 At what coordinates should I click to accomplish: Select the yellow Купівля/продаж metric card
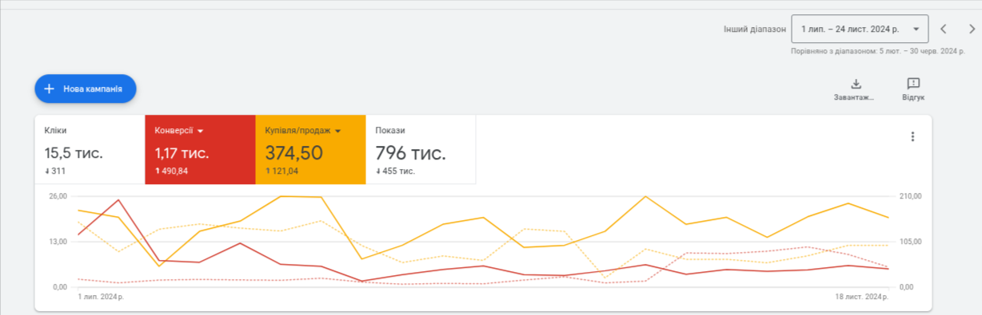[x=310, y=150]
